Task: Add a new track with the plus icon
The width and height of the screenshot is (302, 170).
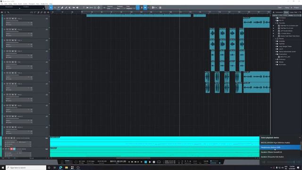Action: [48, 12]
